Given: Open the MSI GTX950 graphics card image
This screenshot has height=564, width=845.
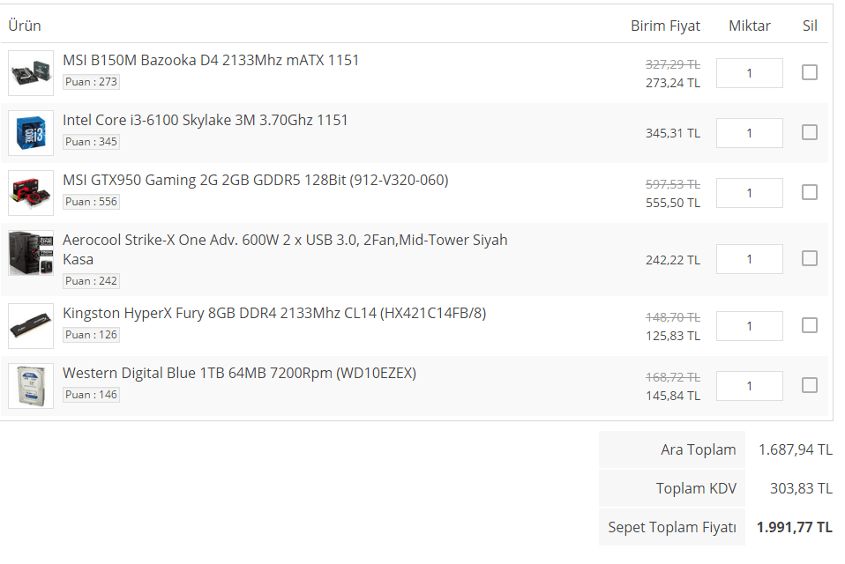Looking at the screenshot, I should coord(31,193).
